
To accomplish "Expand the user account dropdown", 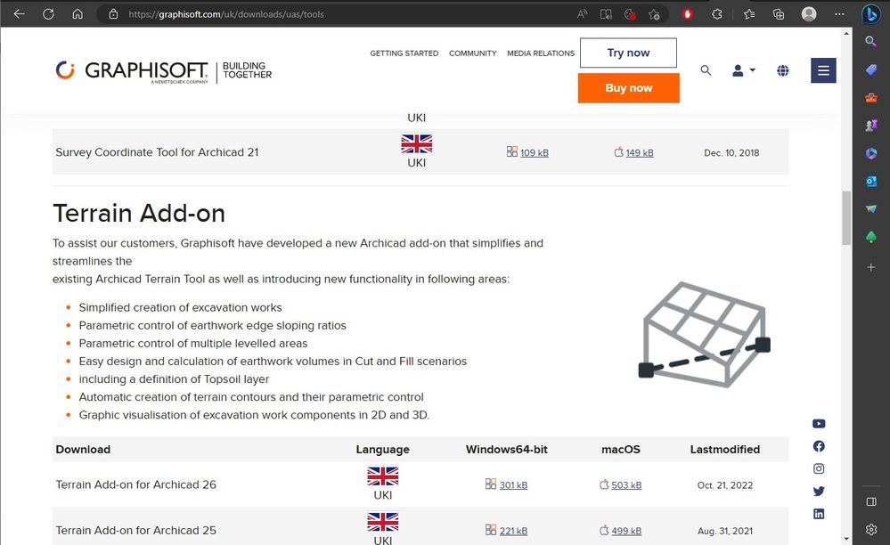I will (x=744, y=70).
